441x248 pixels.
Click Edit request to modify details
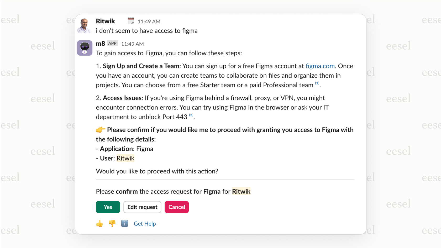pos(142,207)
